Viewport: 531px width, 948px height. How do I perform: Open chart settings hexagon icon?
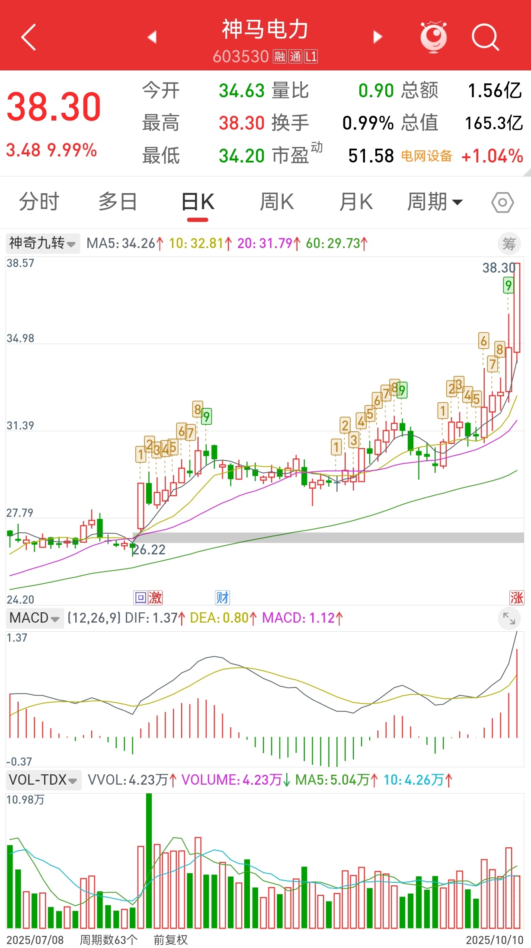coord(502,202)
